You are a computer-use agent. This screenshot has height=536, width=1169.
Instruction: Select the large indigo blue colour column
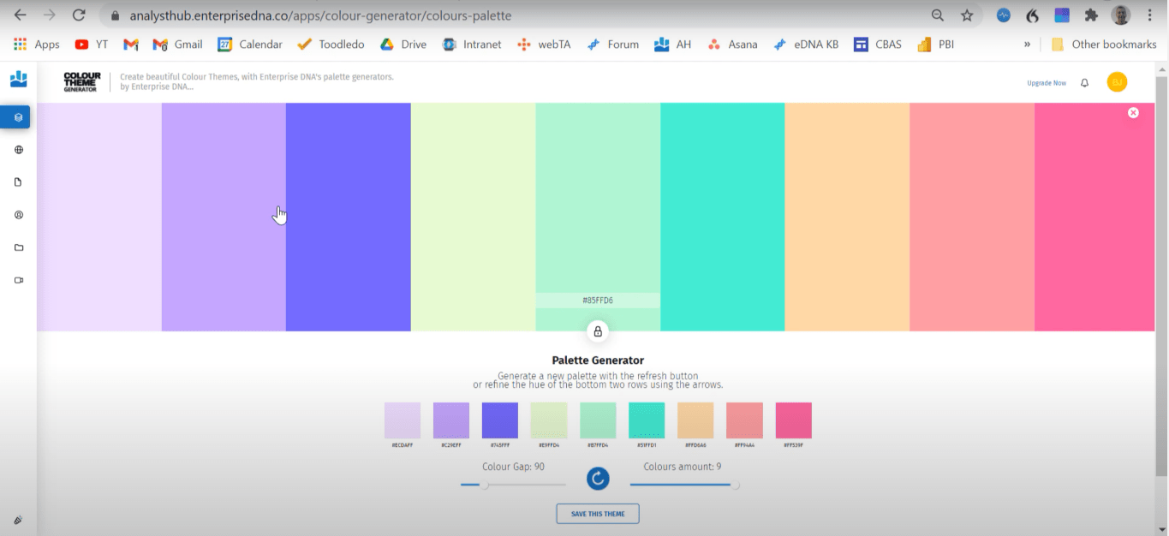349,217
